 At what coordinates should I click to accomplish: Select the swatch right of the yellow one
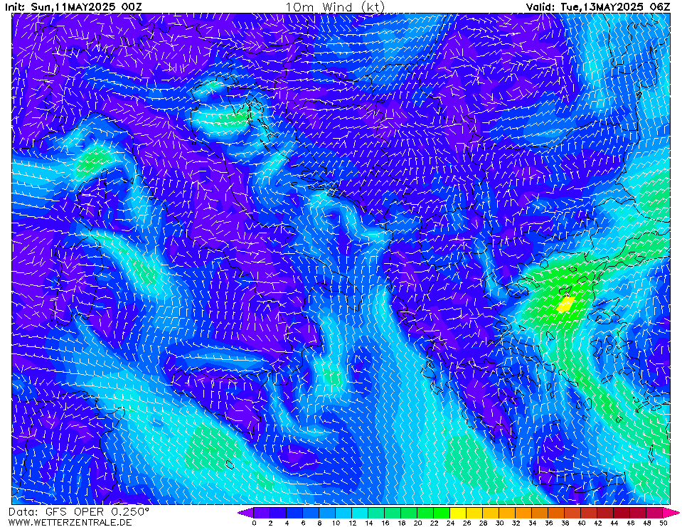[x=474, y=513]
